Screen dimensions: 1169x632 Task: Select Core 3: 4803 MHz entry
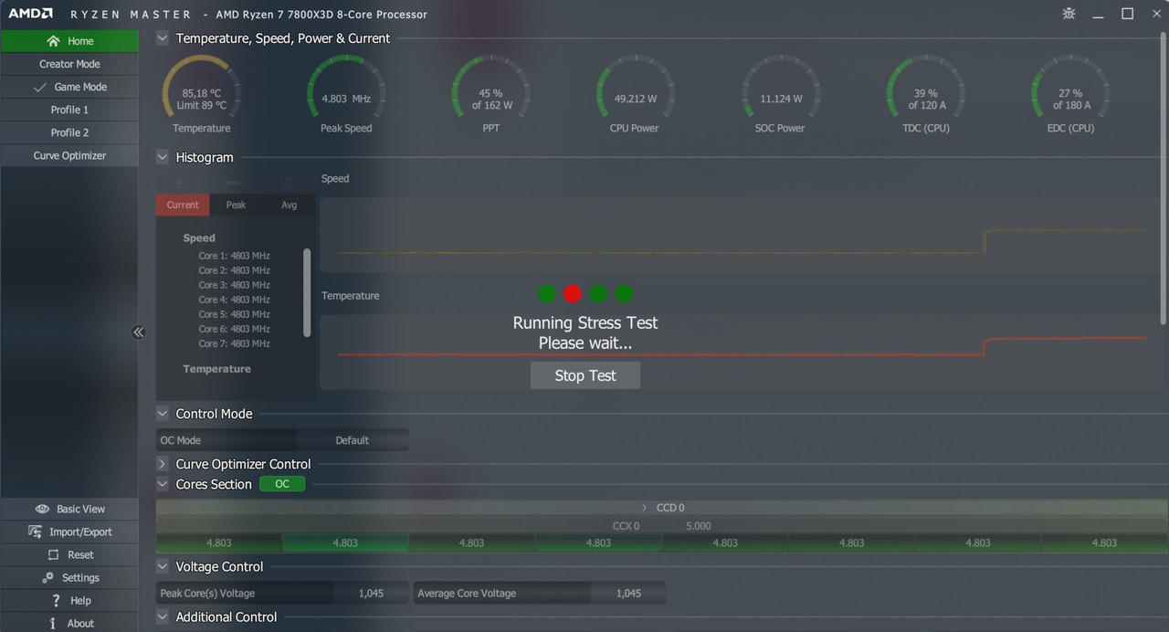(235, 285)
